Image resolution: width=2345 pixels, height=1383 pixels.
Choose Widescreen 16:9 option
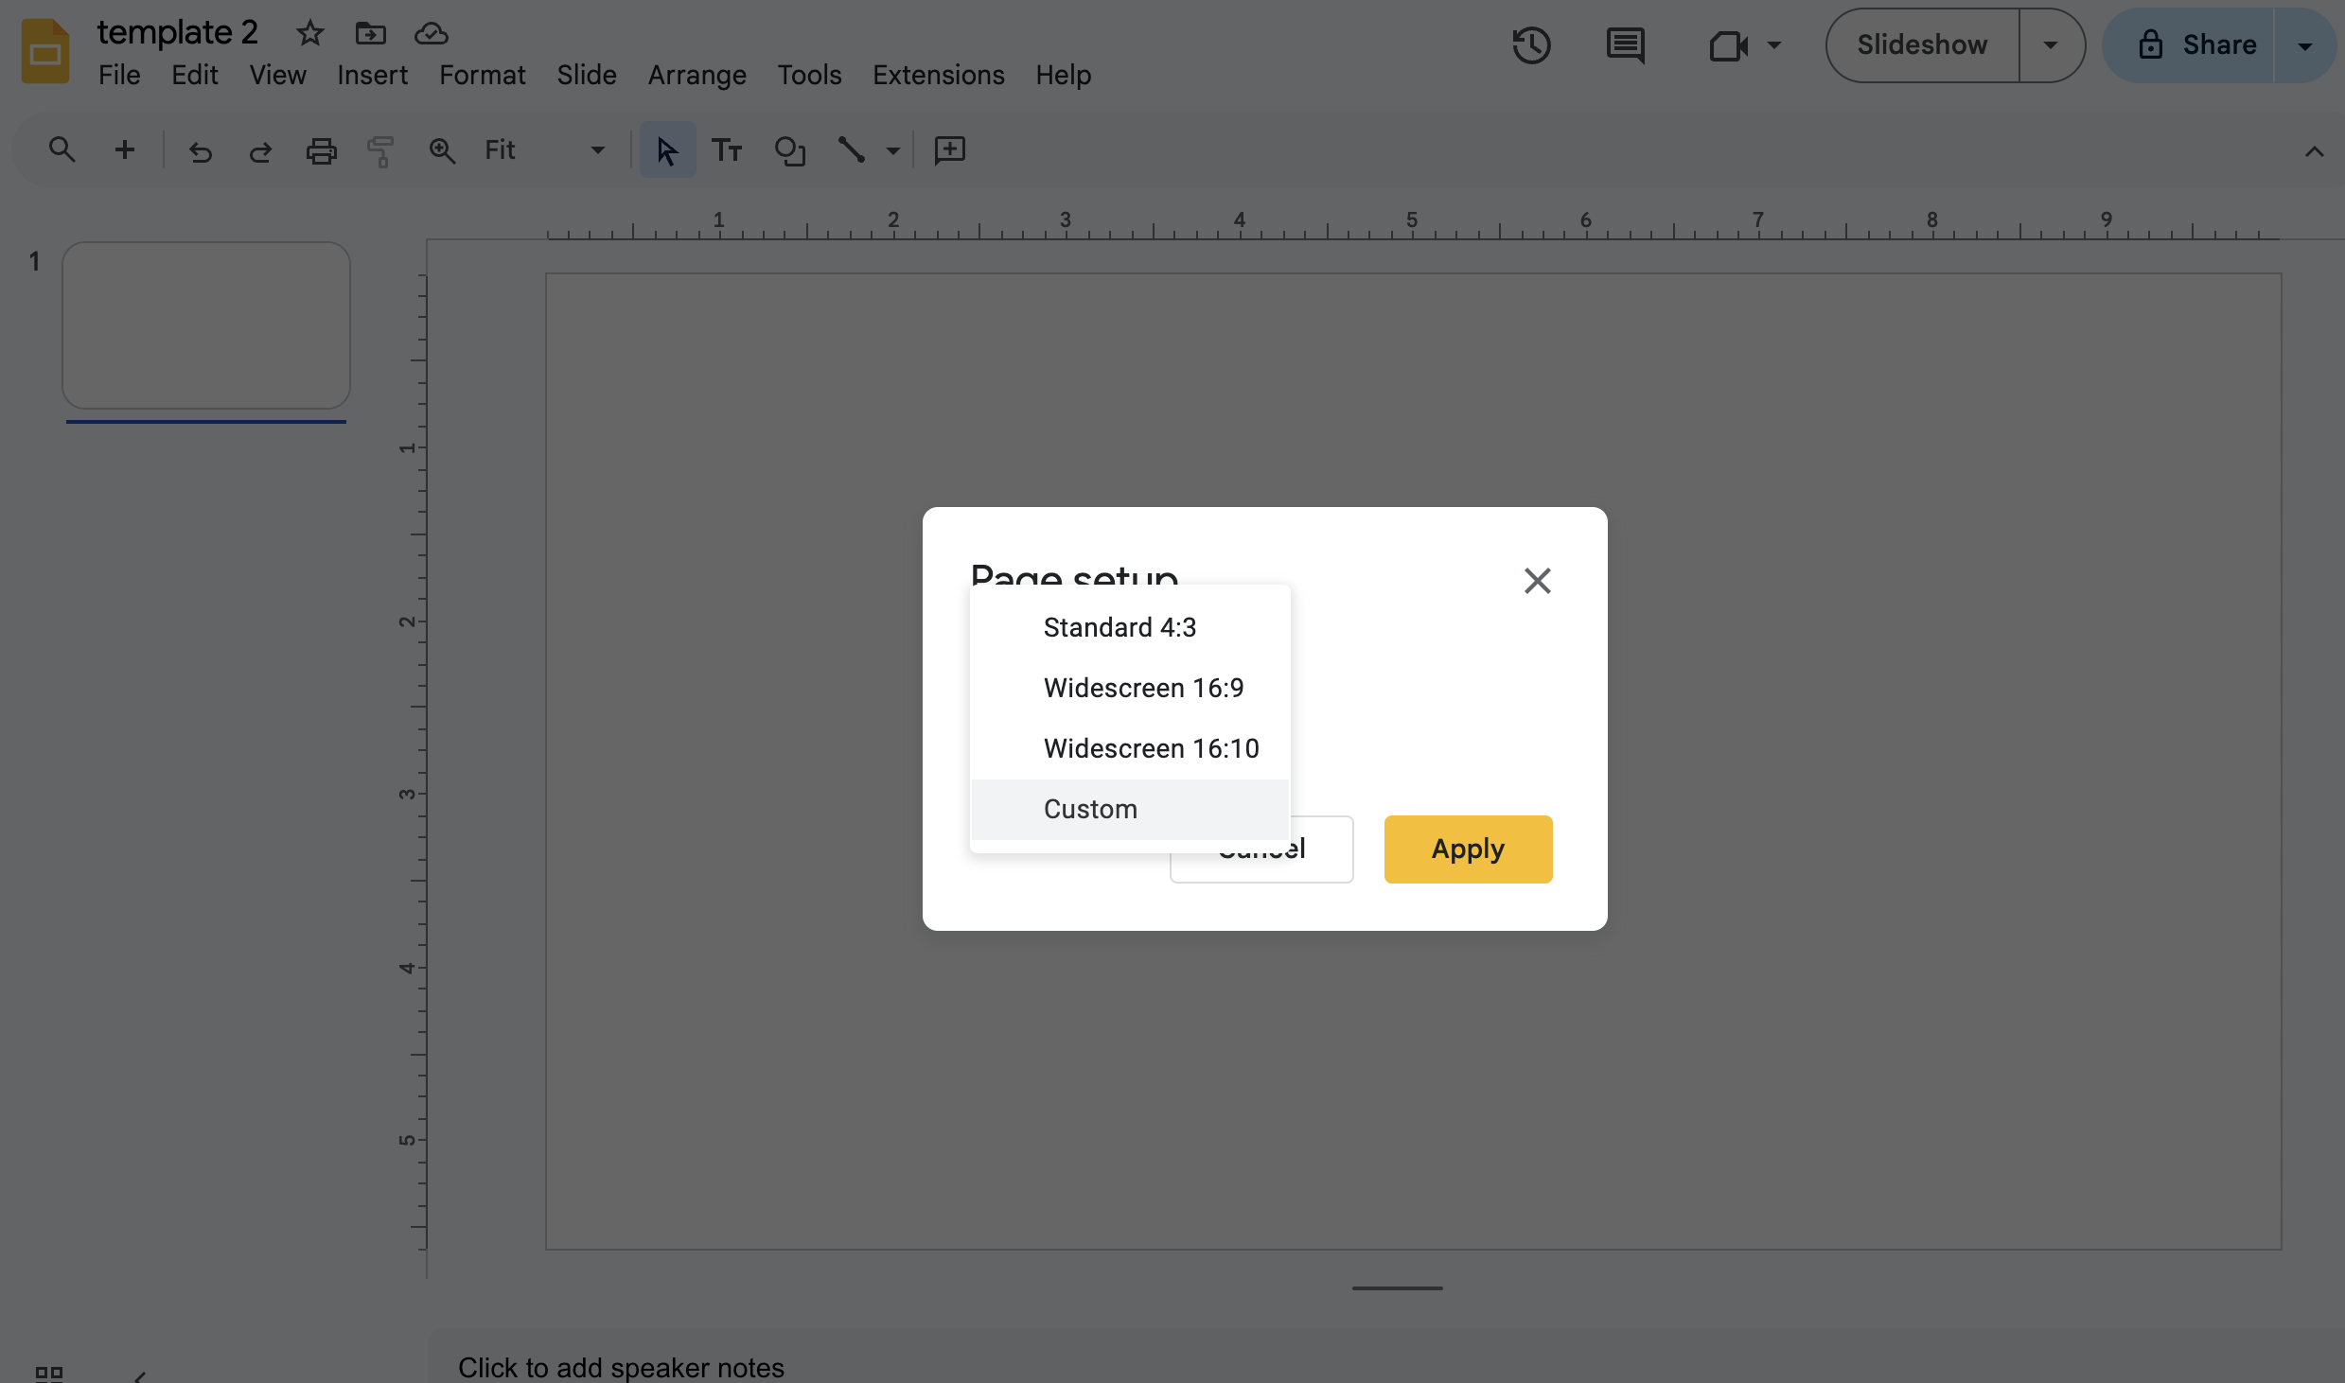click(x=1130, y=688)
